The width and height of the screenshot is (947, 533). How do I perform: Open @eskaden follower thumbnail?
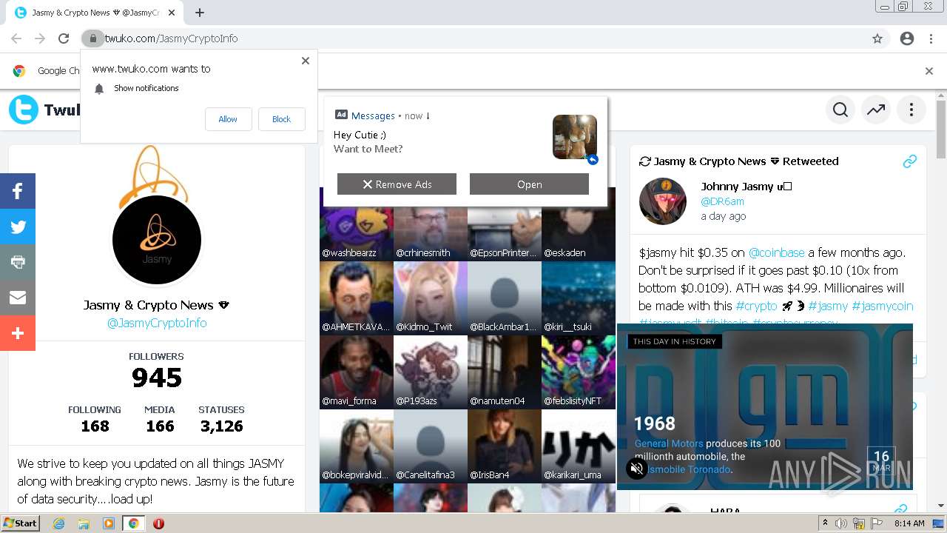(579, 224)
